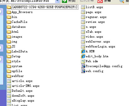Select the file name PrecompiledApp.config
Viewport: 129px width, 106px height.
pyautogui.click(x=104, y=66)
